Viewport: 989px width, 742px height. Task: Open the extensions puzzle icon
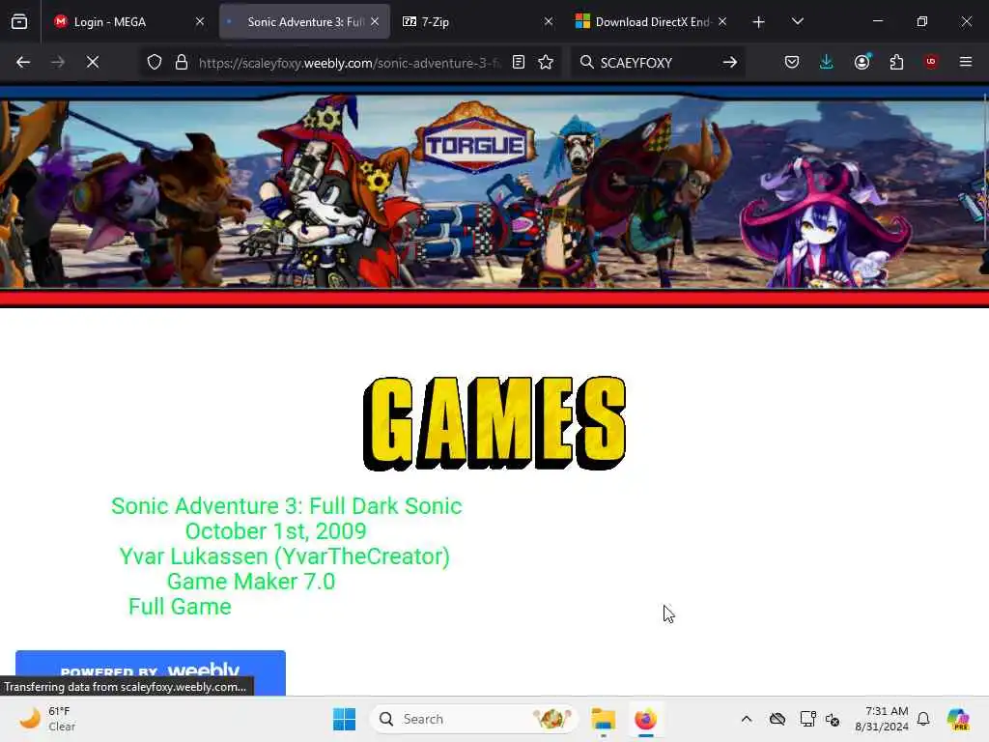pyautogui.click(x=896, y=62)
